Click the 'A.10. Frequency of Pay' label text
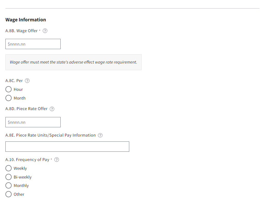Image resolution: width=267 pixels, height=206 pixels. 27,160
